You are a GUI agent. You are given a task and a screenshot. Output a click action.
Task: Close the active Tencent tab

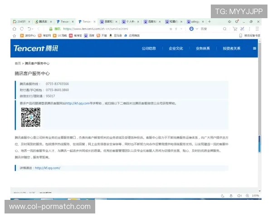coord(95,22)
